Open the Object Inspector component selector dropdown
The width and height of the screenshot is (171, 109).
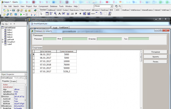click(x=25, y=78)
